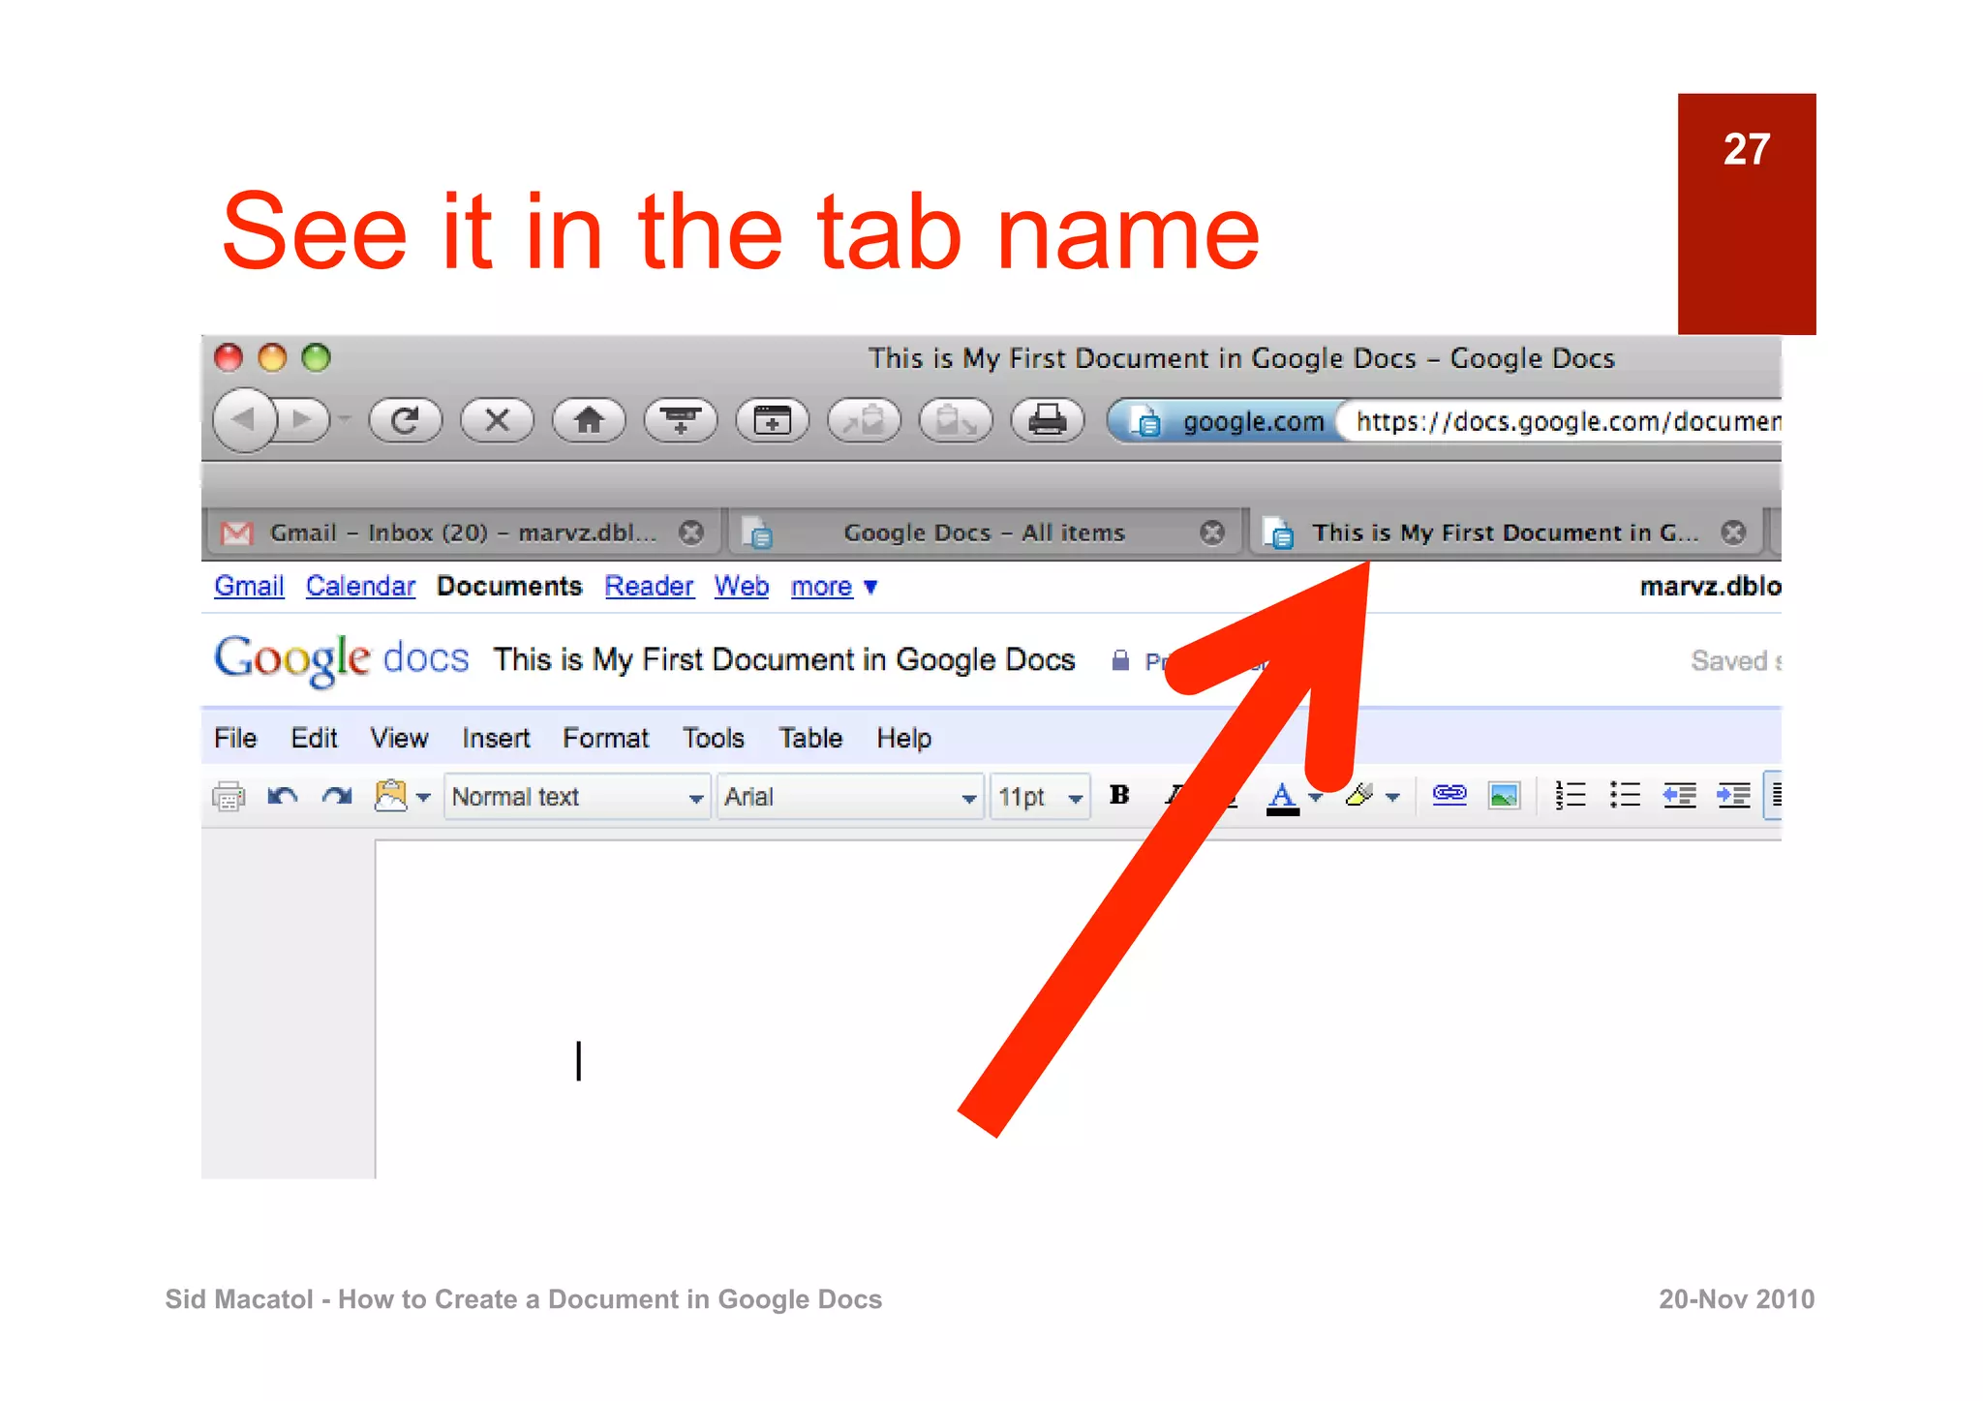The image size is (1983, 1401).
Task: Open a new tab with the plus-window icon
Action: (x=773, y=420)
